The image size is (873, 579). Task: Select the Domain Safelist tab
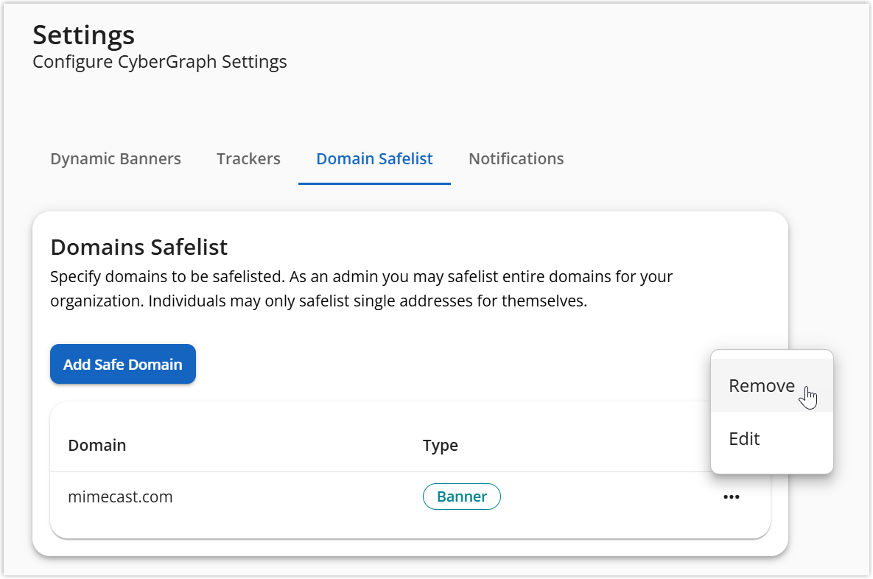coord(374,158)
